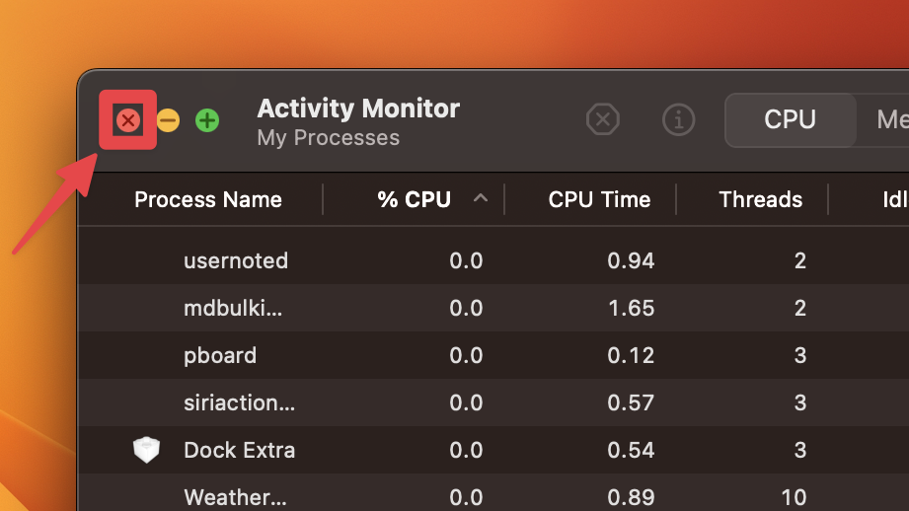Open process info with the (i) icon

pos(678,120)
